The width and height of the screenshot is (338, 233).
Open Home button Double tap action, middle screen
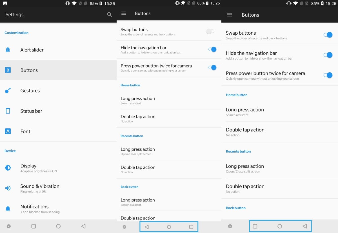click(x=169, y=118)
